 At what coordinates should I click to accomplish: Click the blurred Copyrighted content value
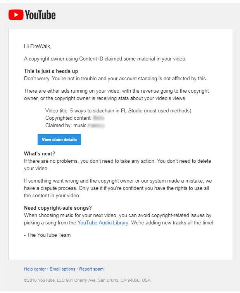click(98, 118)
